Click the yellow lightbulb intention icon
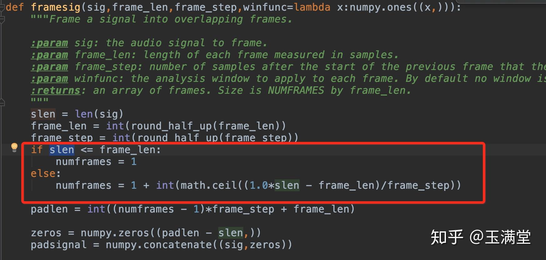This screenshot has width=546, height=260. pyautogui.click(x=14, y=147)
